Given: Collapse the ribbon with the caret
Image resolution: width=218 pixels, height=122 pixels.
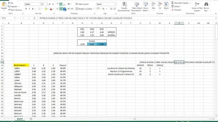Looking at the screenshot, I should click(x=216, y=14).
